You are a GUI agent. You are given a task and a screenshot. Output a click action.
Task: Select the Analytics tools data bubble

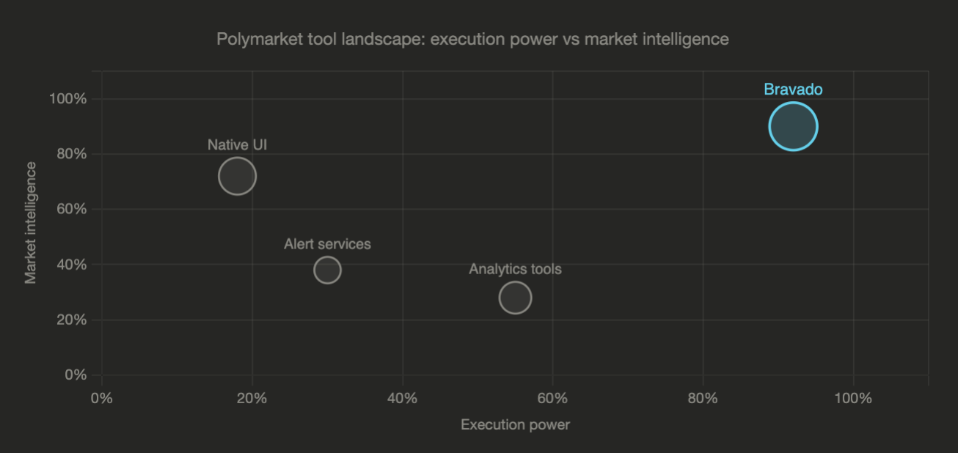click(x=515, y=298)
